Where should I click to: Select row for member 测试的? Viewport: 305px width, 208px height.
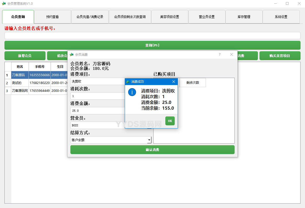click(x=20, y=83)
